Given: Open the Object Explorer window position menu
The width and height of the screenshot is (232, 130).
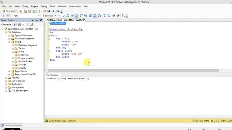Looking at the screenshot, I should (33, 20).
